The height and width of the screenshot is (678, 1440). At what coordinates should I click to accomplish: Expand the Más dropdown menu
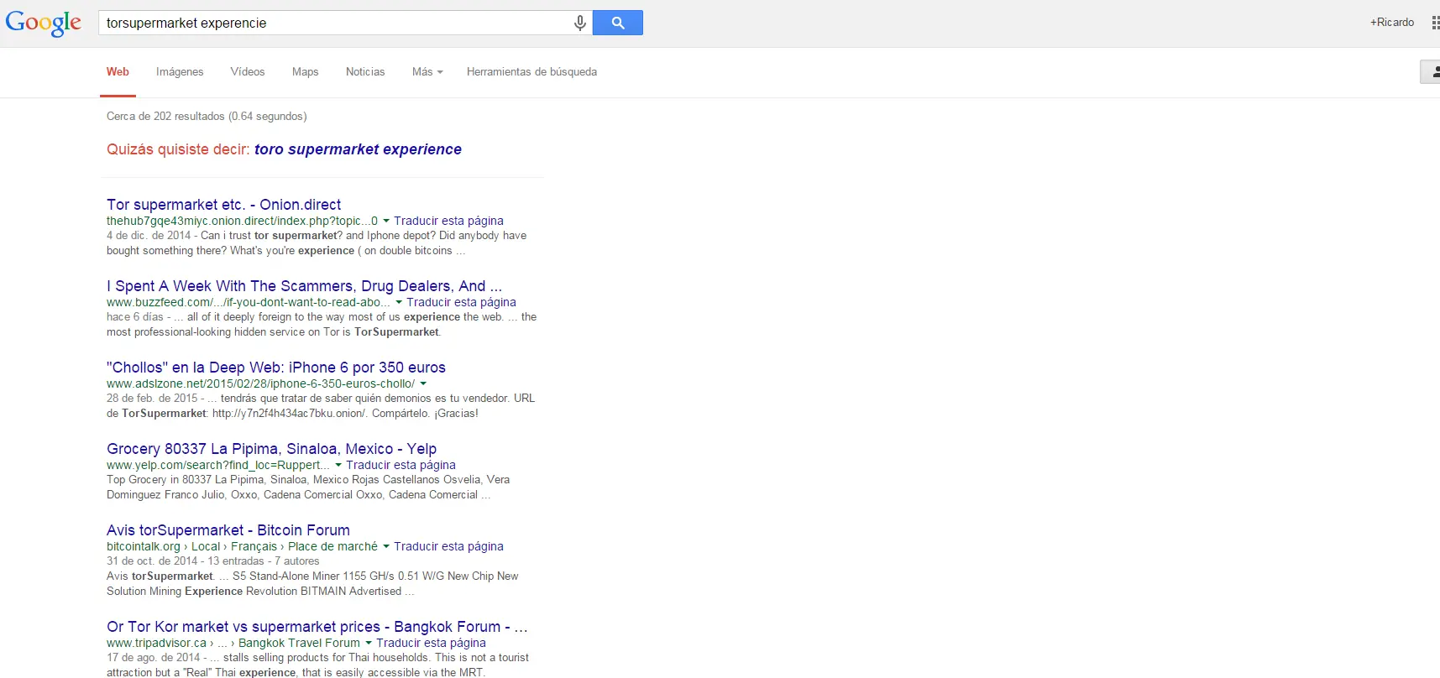pos(427,72)
